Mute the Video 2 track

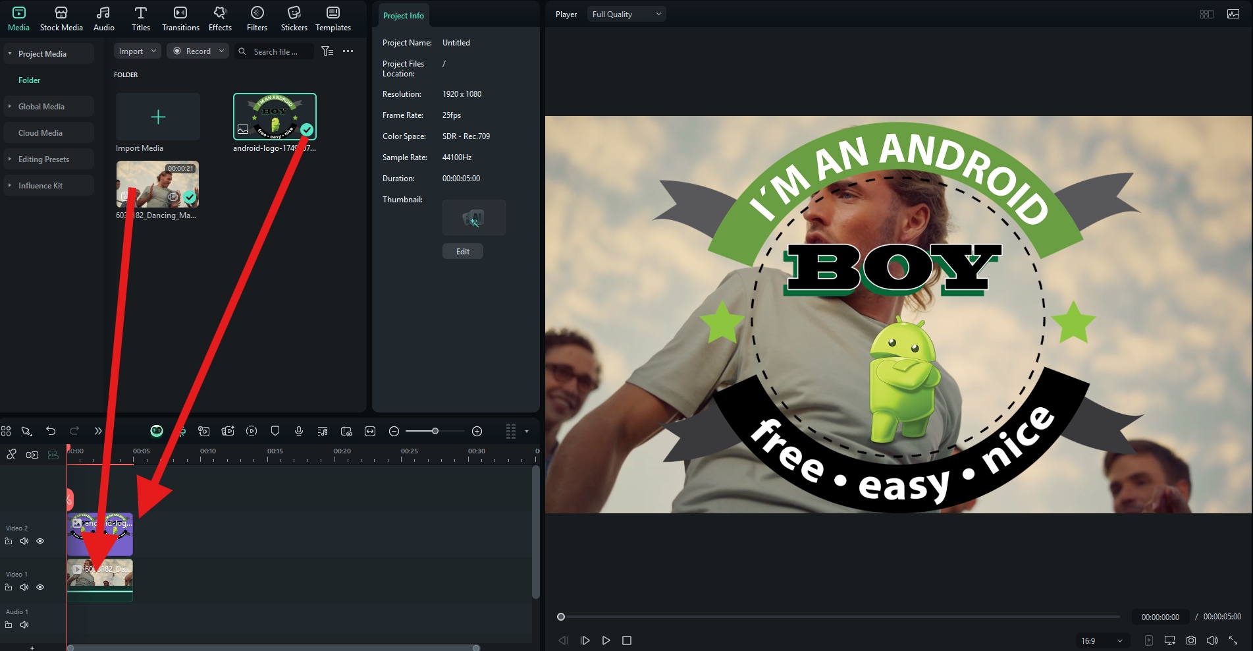24,541
